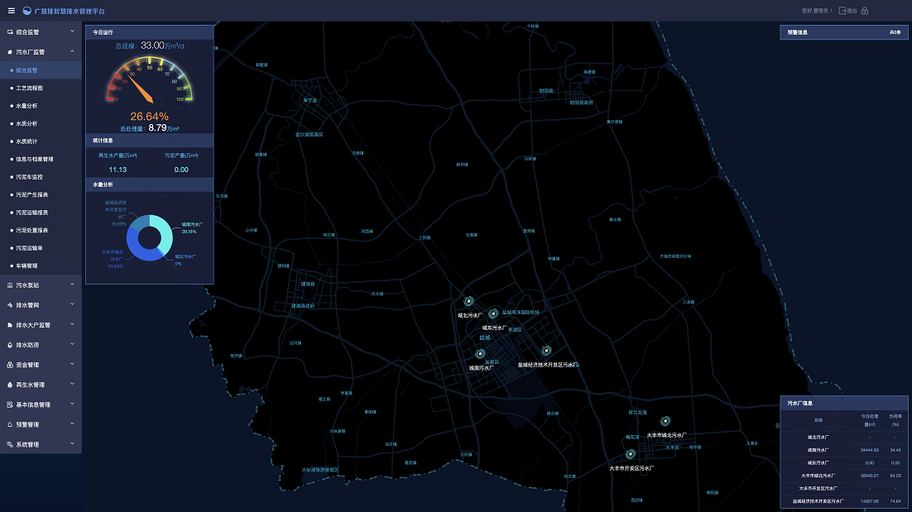Image resolution: width=912 pixels, height=512 pixels.
Task: Select the 城南污水厂 map marker
Action: 480,354
